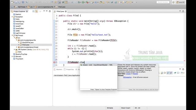
Task: Open the IOException link in Javadoc popup
Action: coord(127,77)
